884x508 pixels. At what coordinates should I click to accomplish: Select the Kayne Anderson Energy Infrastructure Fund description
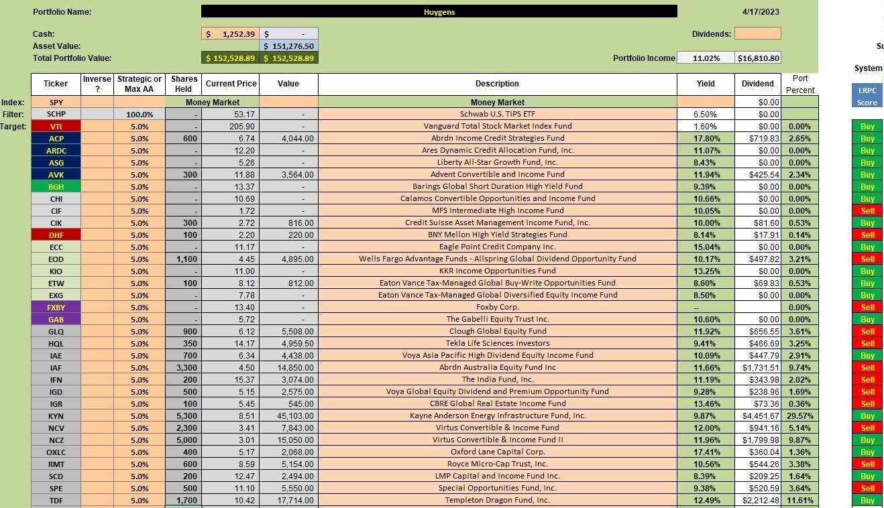click(498, 416)
